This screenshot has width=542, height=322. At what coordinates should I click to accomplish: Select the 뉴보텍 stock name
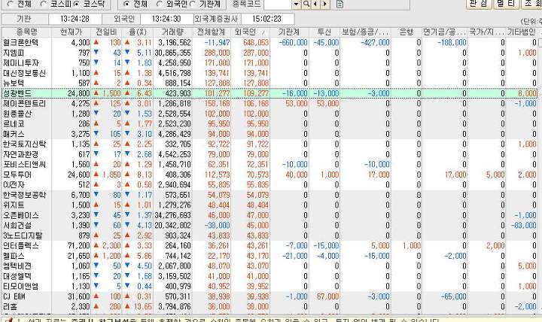point(14,84)
